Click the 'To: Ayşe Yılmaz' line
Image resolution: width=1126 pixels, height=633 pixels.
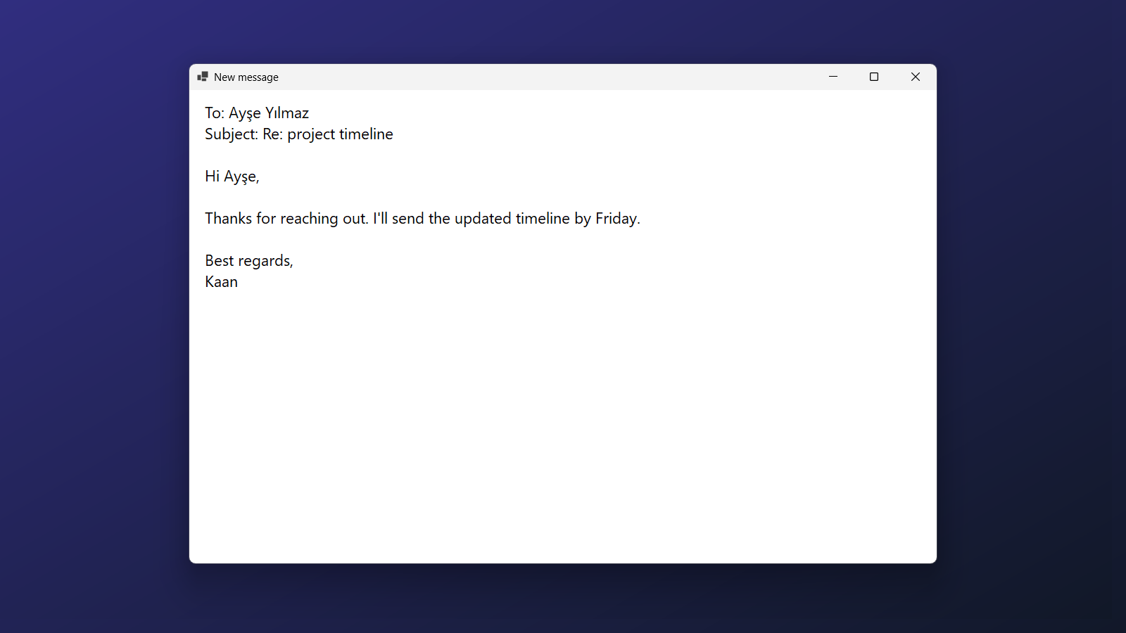pyautogui.click(x=257, y=113)
